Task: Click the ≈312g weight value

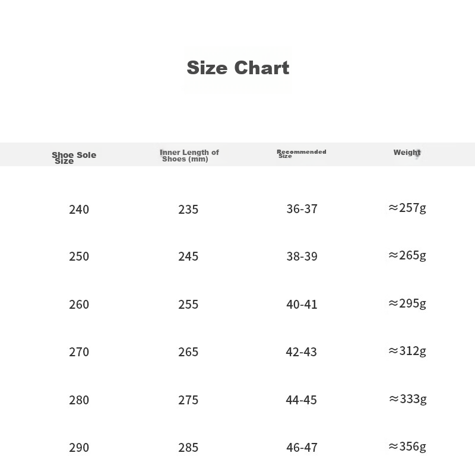Action: tap(407, 351)
